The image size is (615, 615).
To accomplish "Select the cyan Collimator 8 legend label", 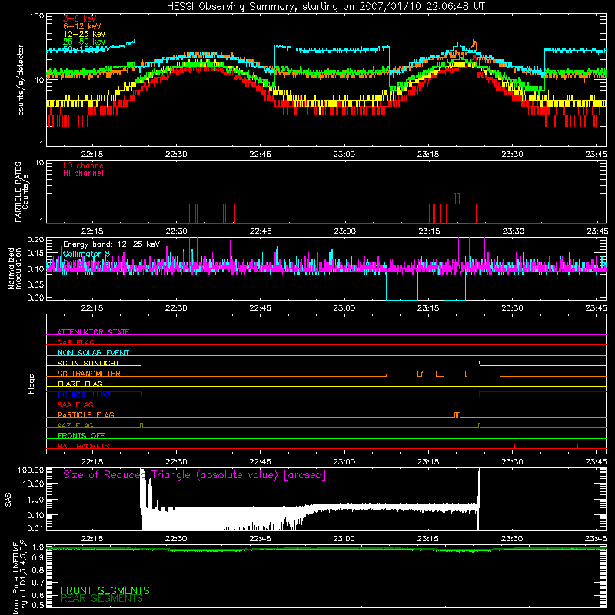I will point(86,254).
